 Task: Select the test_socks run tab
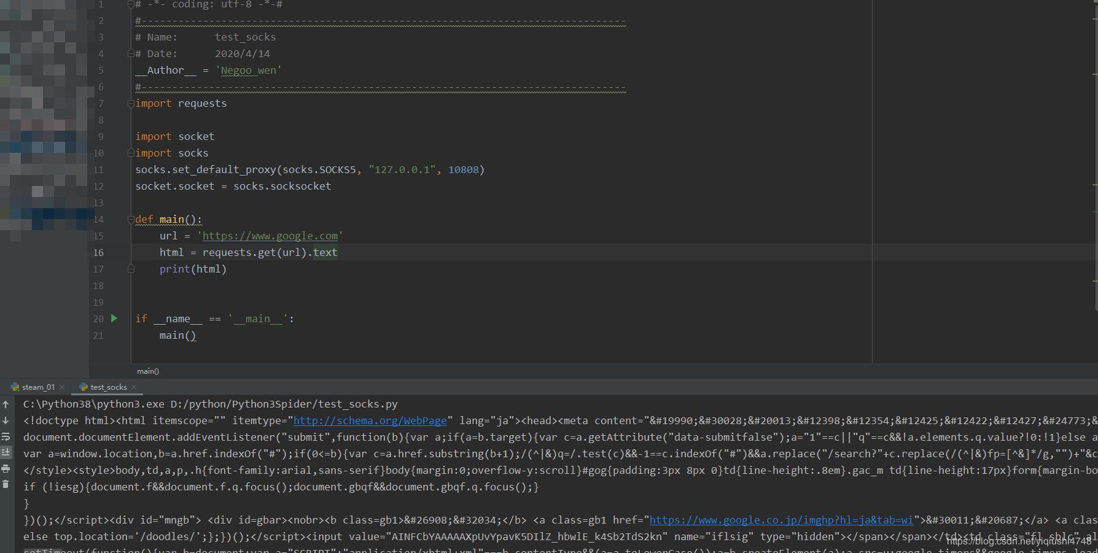108,387
